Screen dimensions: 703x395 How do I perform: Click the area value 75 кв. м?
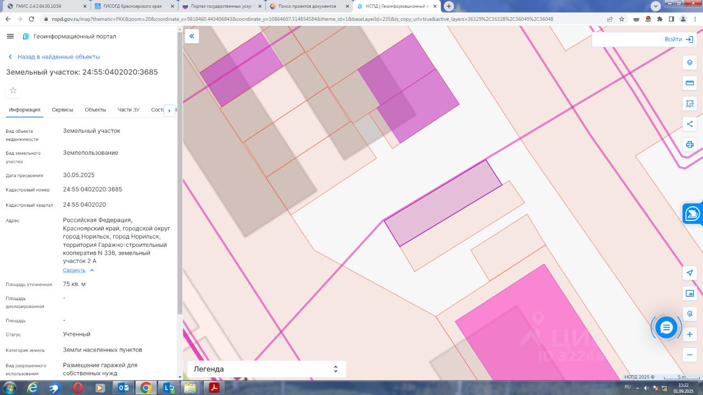75,284
